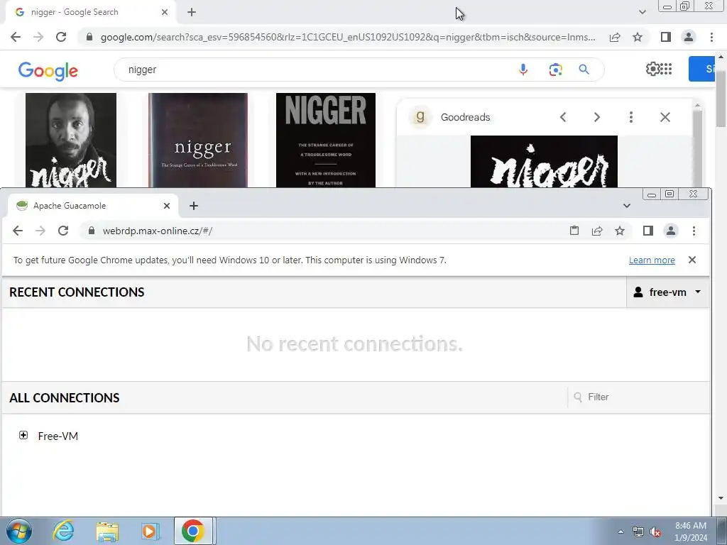Open Windows Media Player from taskbar

[151, 531]
